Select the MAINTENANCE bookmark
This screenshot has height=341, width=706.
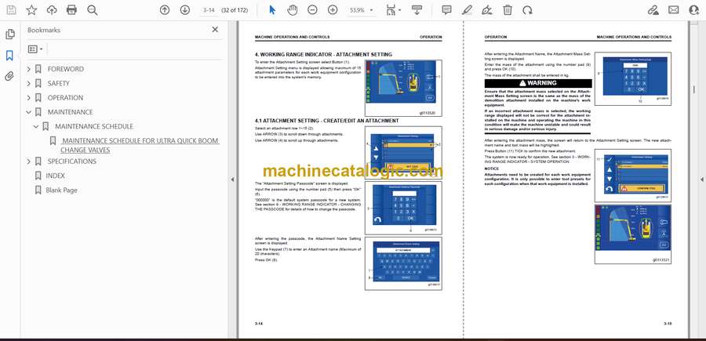(71, 112)
